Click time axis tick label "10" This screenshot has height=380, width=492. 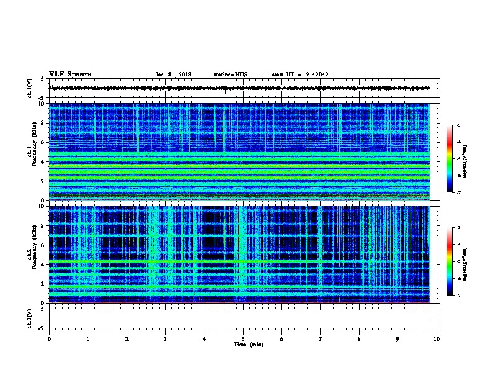437,339
